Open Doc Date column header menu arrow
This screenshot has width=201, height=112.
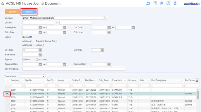(95, 81)
